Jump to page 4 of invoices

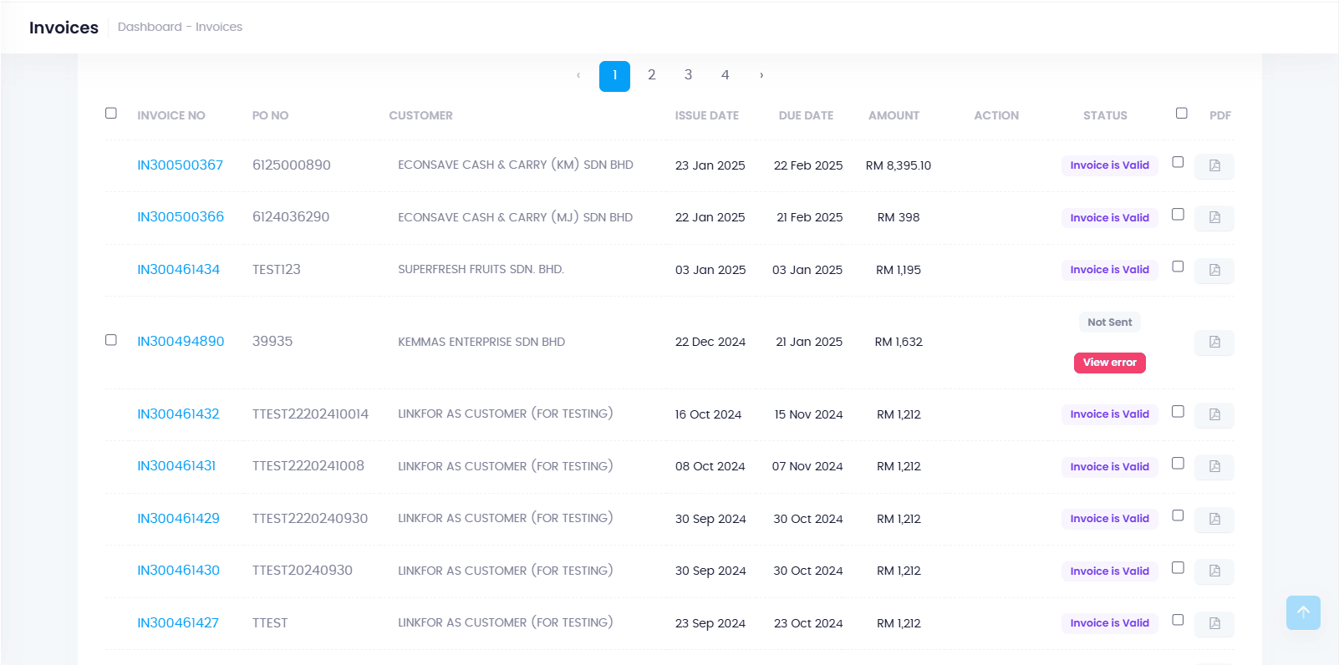pos(725,75)
